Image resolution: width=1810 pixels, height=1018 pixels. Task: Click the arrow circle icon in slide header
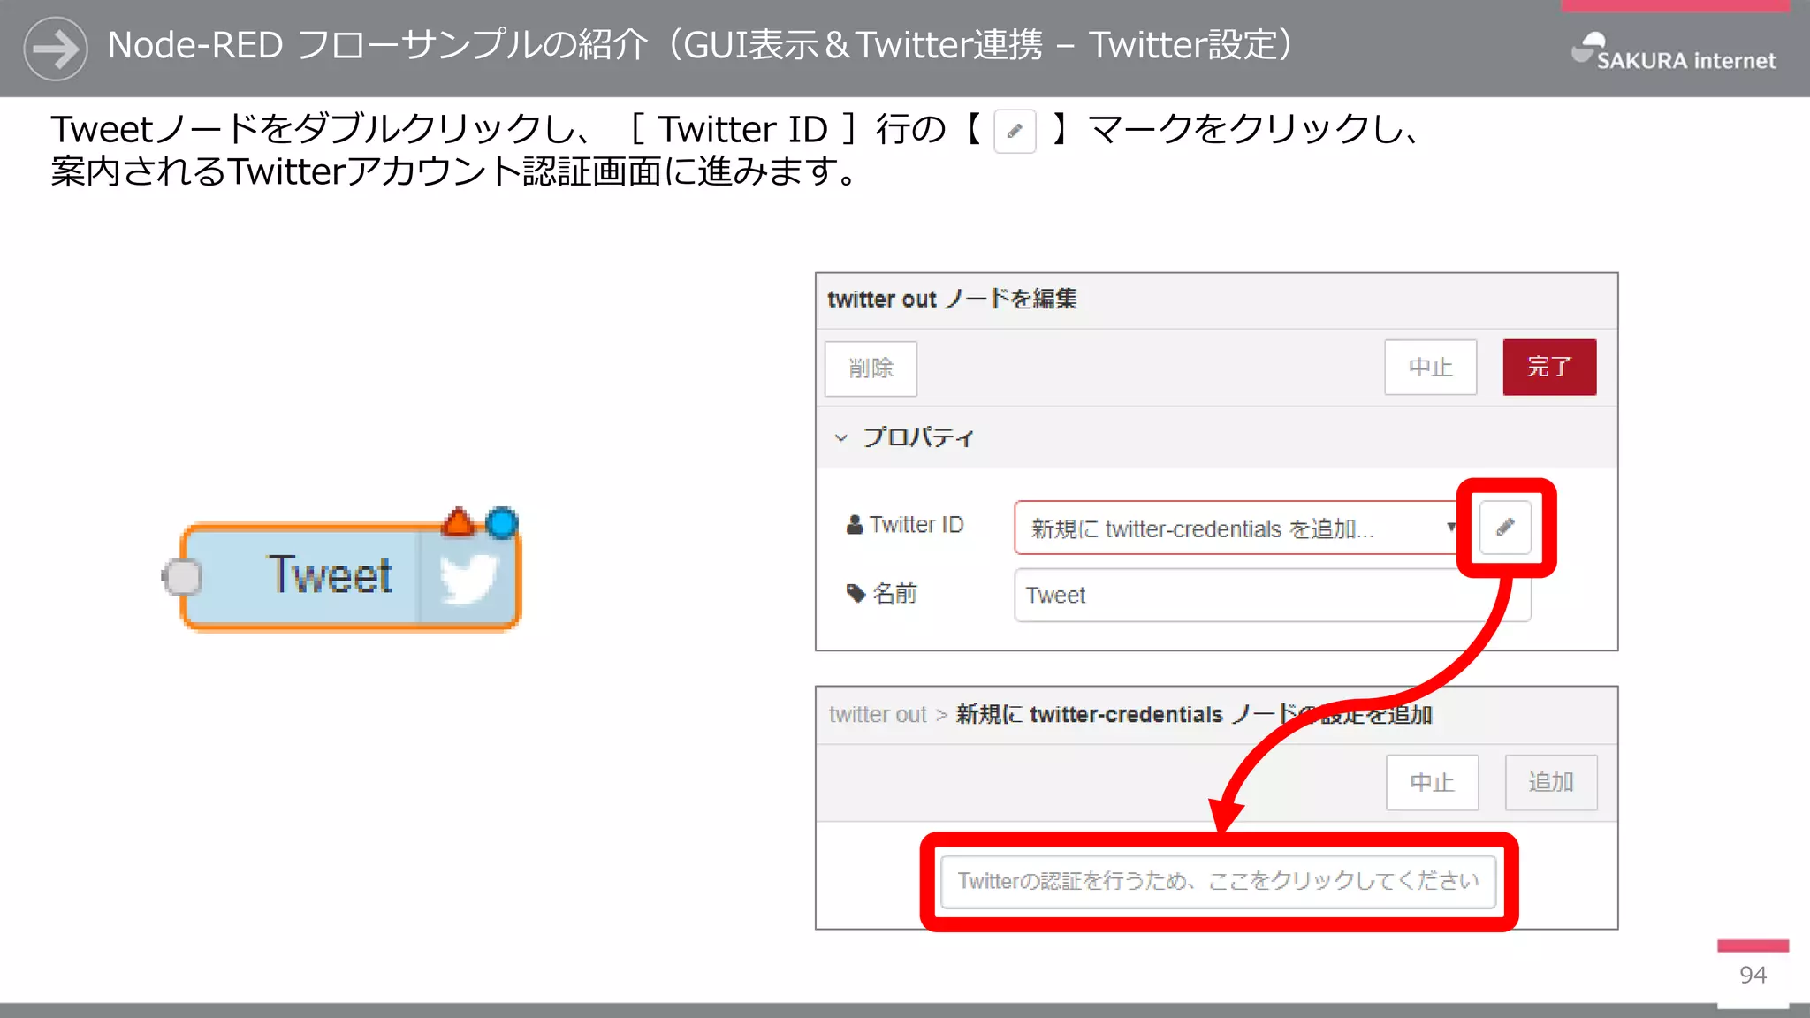coord(56,49)
